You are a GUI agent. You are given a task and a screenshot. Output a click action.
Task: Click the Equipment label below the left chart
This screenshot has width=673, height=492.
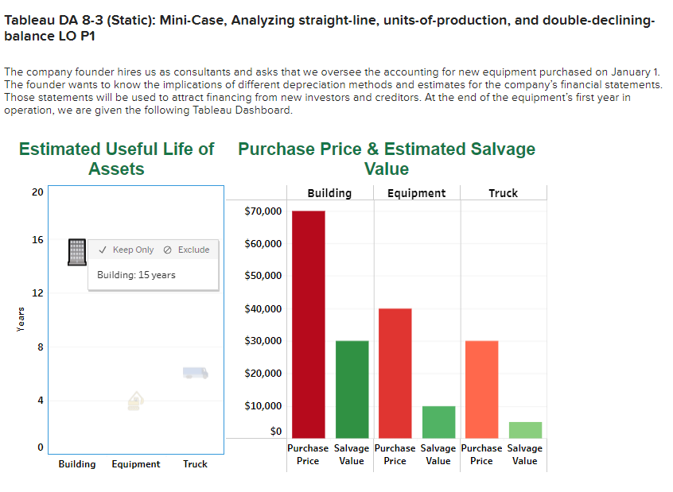135,464
